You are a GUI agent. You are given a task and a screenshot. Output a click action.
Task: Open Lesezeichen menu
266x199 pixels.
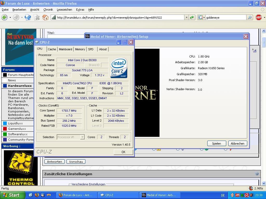pyautogui.click(x=64, y=10)
